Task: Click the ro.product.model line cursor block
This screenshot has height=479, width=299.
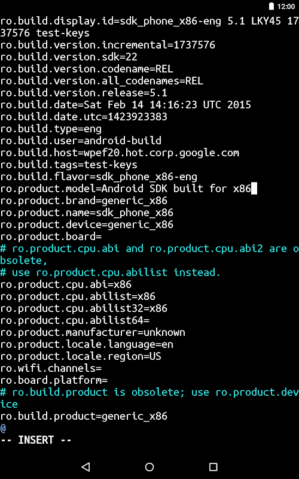Action: click(x=254, y=189)
